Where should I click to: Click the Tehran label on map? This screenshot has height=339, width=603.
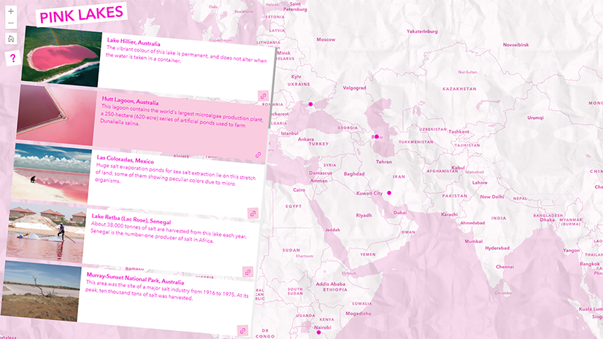point(384,162)
